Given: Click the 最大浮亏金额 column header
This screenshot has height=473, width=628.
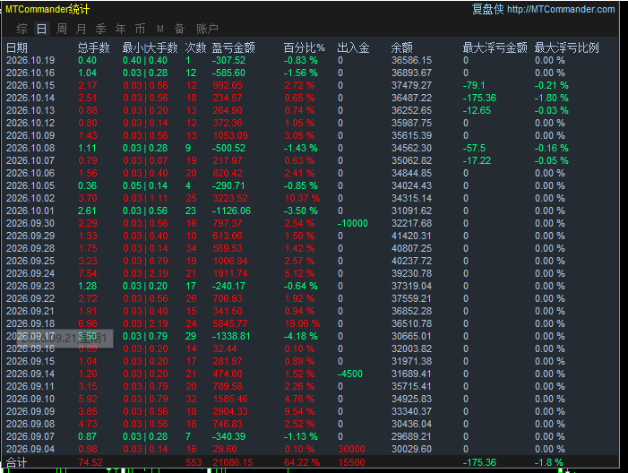Looking at the screenshot, I should pyautogui.click(x=495, y=47).
